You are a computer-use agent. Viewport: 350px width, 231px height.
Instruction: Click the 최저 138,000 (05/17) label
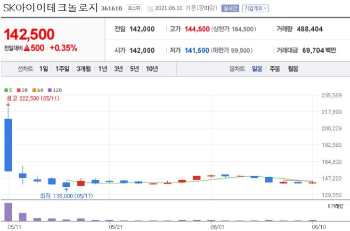click(x=66, y=196)
